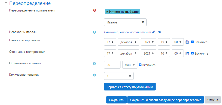
Task: Toggle Включить for Начало тестирования
Action: 193,42
